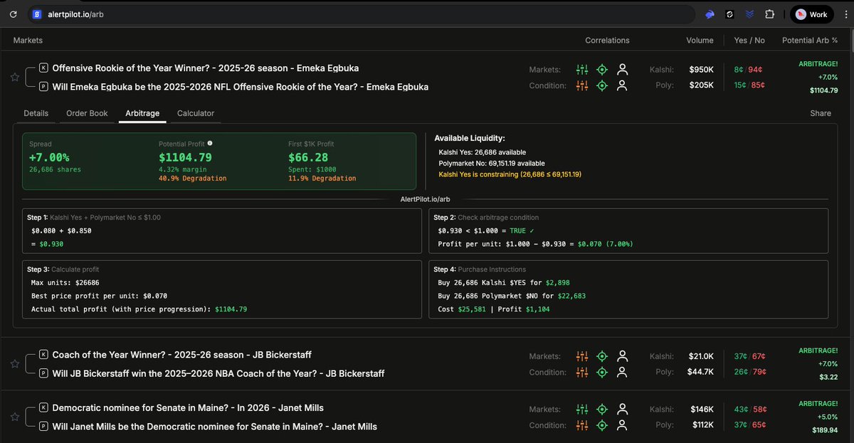This screenshot has width=854, height=443.
Task: Open the black square swirl extension icon
Action: click(x=729, y=14)
